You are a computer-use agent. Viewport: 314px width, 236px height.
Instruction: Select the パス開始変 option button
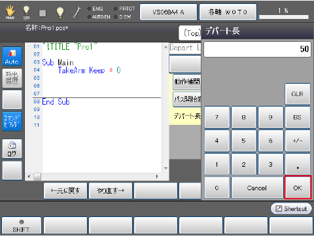[187, 99]
